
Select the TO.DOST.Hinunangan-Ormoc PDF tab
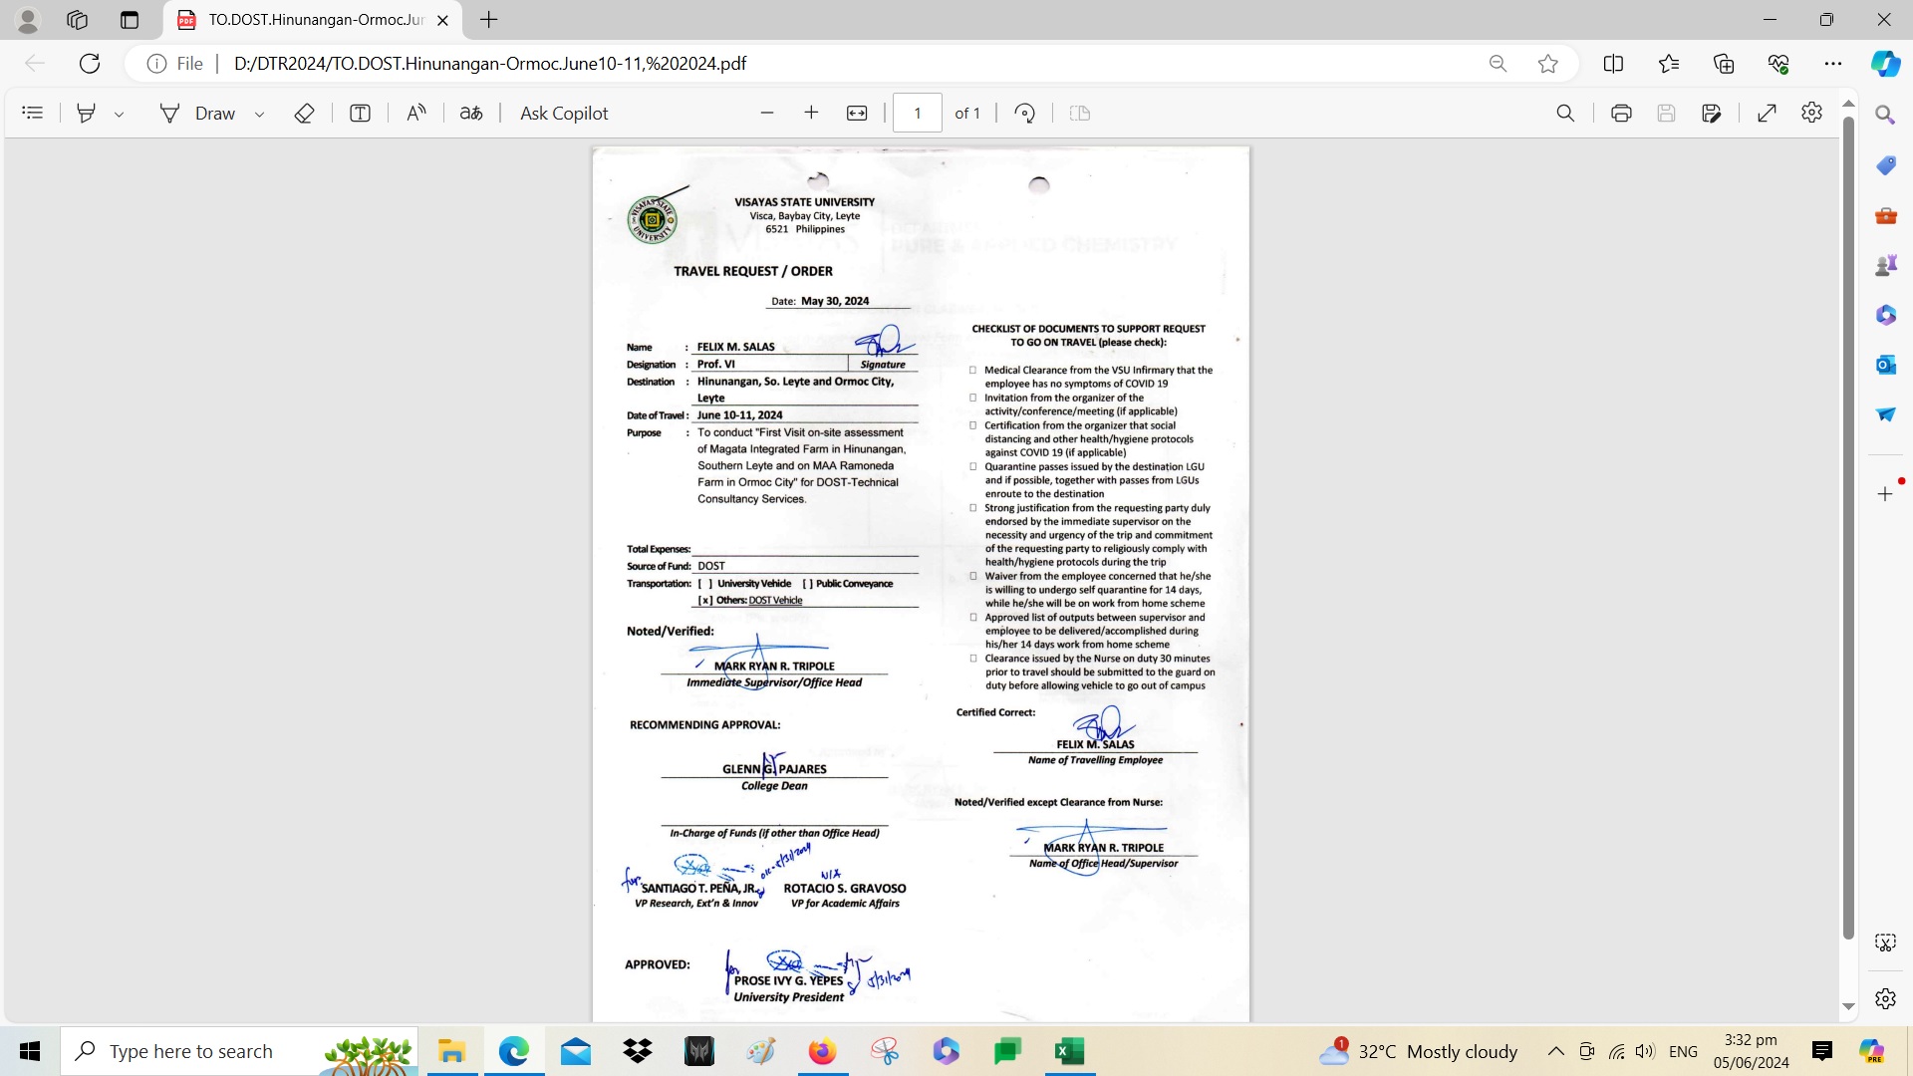pos(315,20)
